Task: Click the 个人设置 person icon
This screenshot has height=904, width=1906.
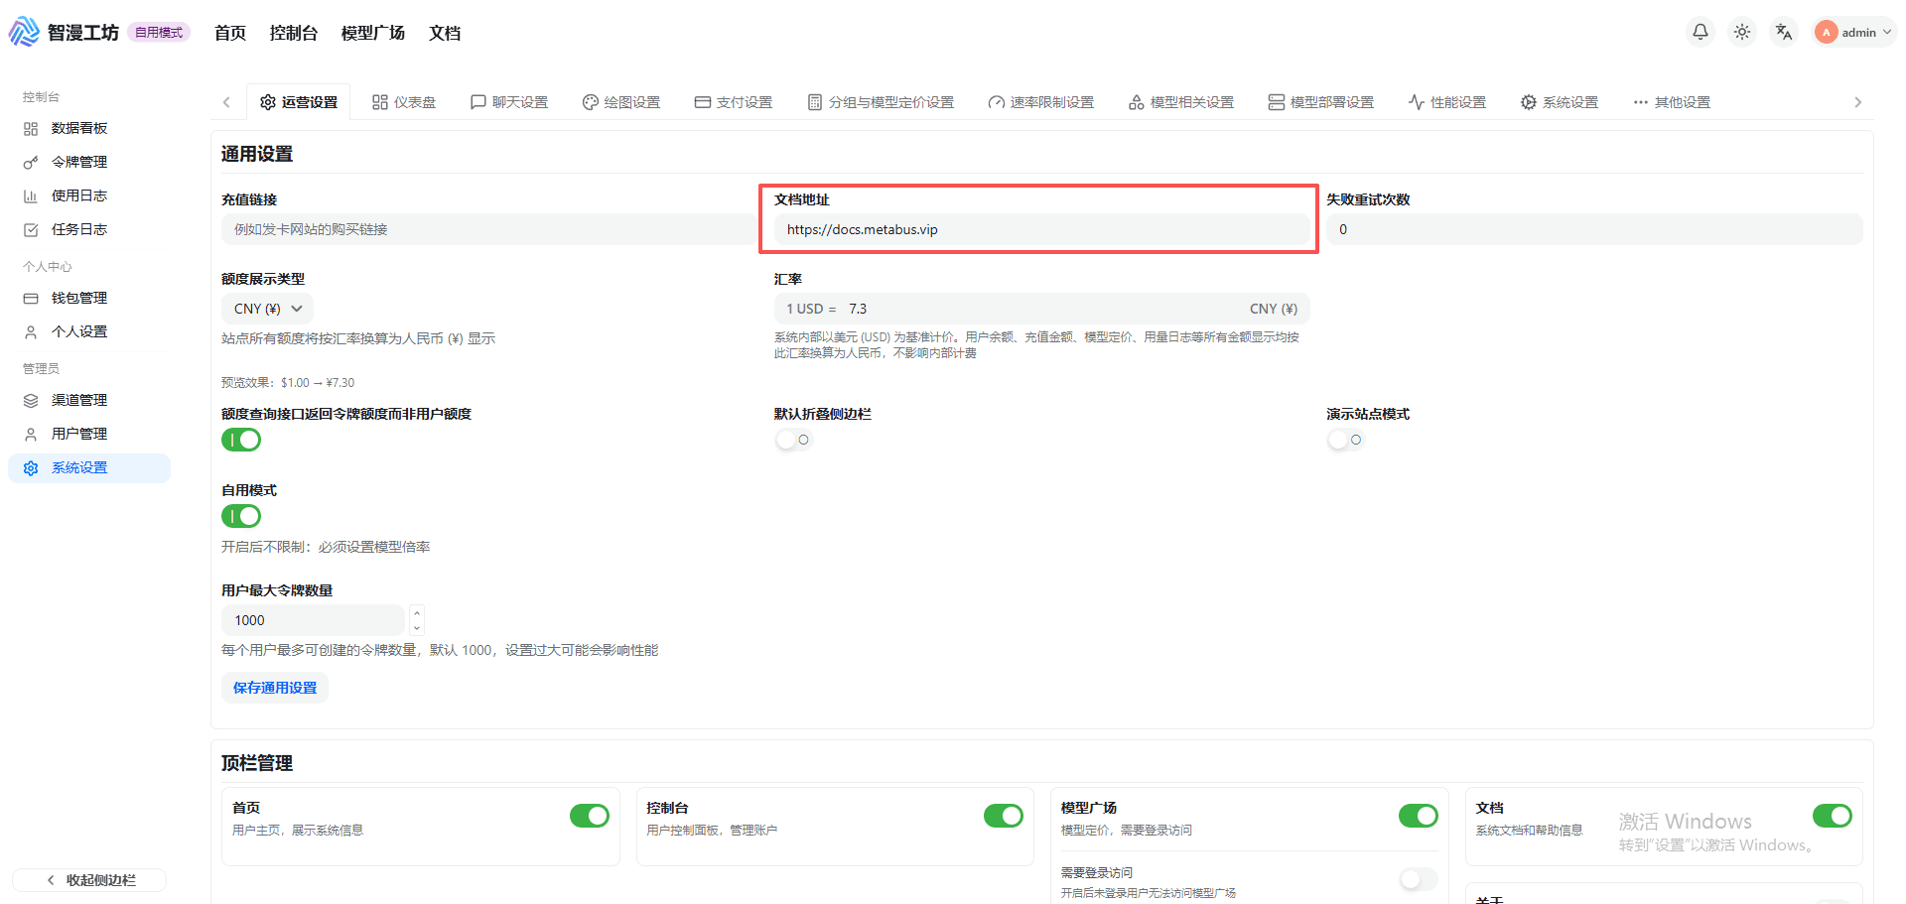Action: pyautogui.click(x=31, y=331)
